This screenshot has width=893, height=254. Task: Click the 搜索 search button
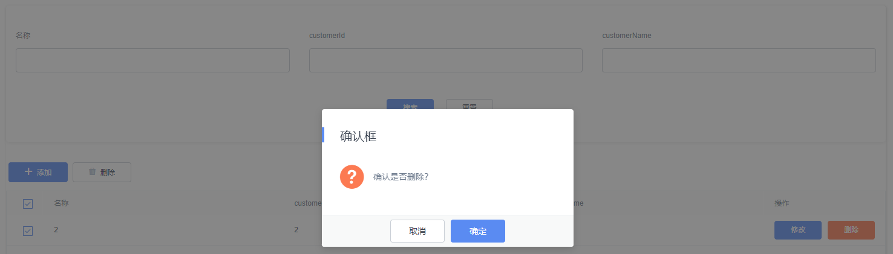pyautogui.click(x=410, y=105)
